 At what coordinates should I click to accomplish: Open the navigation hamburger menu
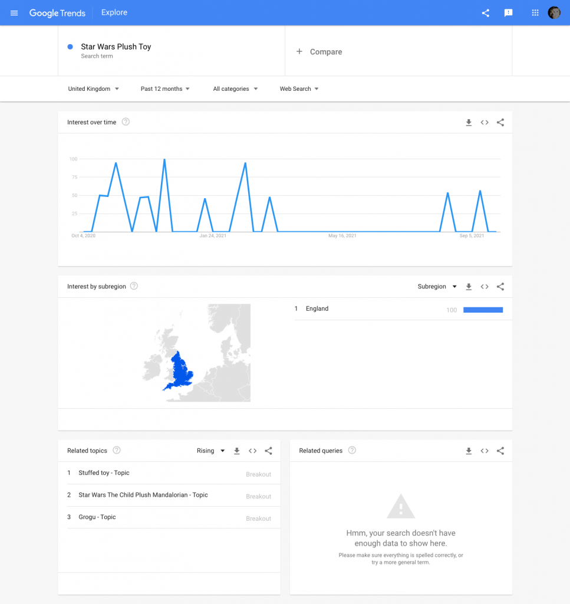pyautogui.click(x=14, y=12)
